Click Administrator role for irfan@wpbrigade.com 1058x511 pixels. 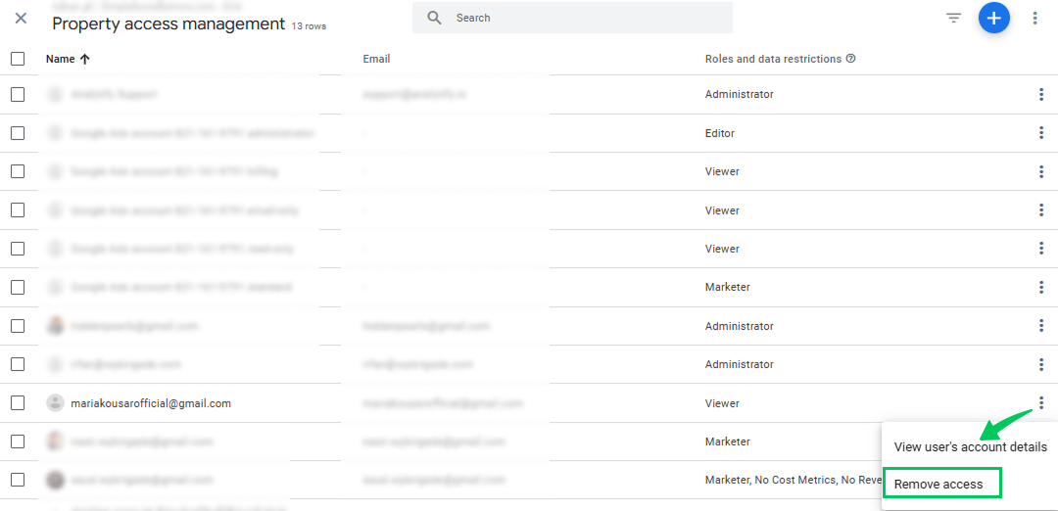point(740,365)
